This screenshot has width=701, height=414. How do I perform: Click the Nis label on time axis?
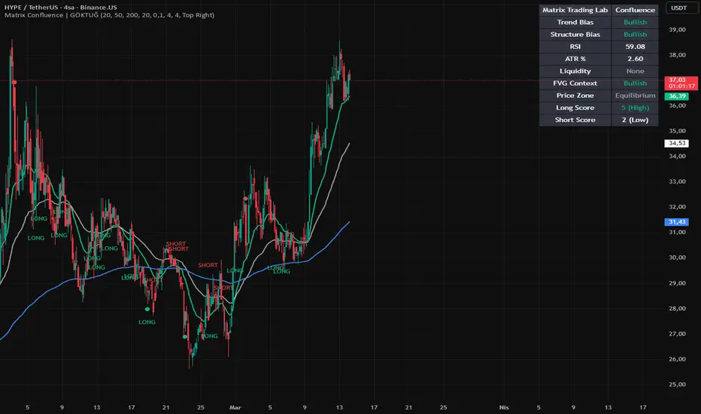pos(504,407)
